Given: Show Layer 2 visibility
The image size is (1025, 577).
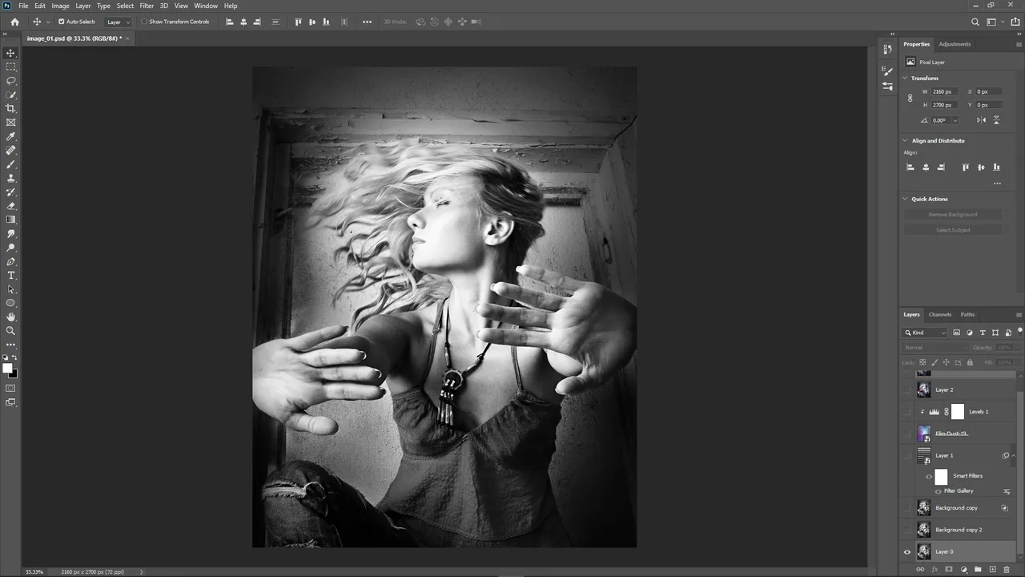Looking at the screenshot, I should click(907, 389).
